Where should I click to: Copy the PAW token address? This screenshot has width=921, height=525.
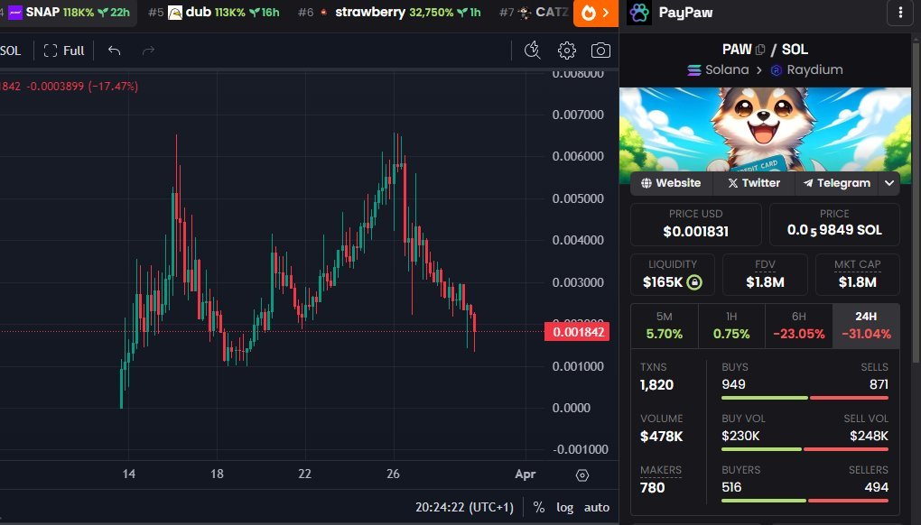tap(760, 50)
